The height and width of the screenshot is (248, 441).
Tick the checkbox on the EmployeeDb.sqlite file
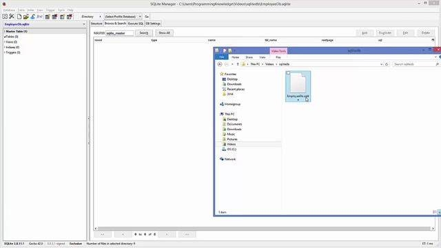click(x=288, y=73)
